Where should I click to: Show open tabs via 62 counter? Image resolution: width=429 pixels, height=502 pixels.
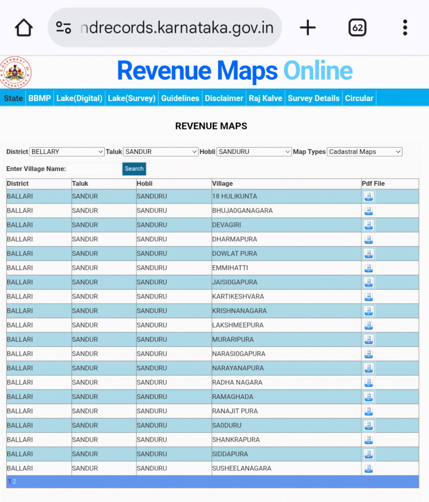click(x=357, y=27)
